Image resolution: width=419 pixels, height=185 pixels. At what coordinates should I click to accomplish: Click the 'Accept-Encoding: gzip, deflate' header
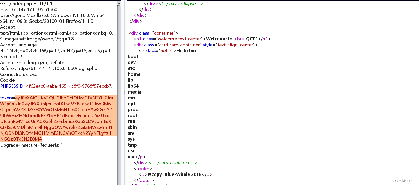(x=32, y=63)
